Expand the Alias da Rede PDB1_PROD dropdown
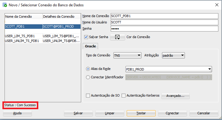The image size is (222, 120). tap(209, 69)
